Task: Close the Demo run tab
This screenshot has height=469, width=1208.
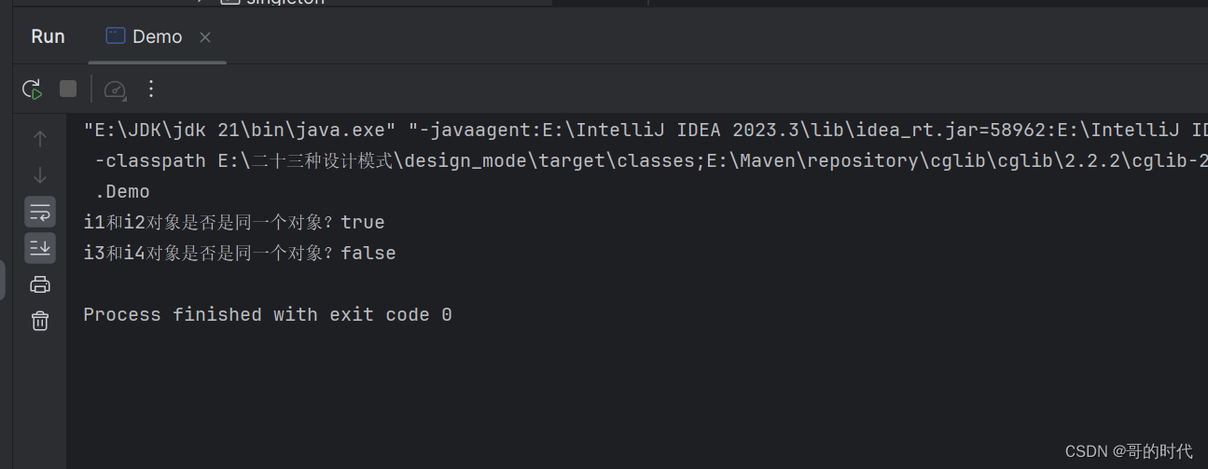Action: click(x=205, y=37)
